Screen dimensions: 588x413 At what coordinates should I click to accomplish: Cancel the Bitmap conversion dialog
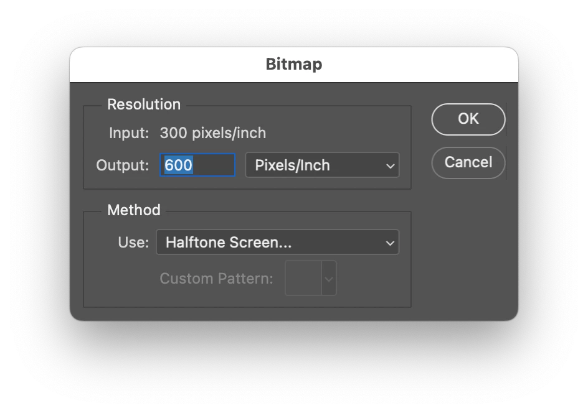tap(468, 162)
